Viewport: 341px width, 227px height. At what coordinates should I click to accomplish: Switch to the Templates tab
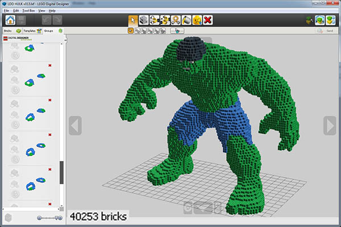(x=30, y=31)
